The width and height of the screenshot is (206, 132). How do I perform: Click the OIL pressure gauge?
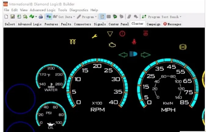point(51,115)
